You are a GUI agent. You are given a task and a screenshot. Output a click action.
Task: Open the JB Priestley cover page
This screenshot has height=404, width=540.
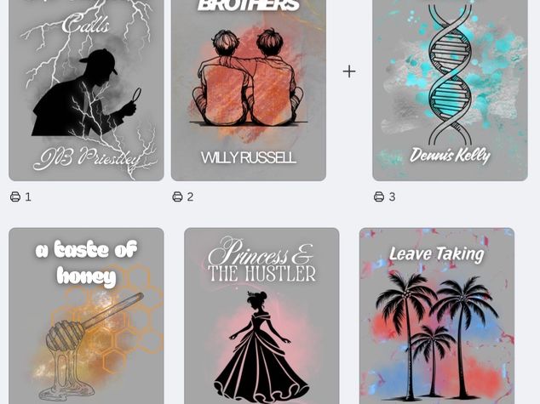[86, 90]
